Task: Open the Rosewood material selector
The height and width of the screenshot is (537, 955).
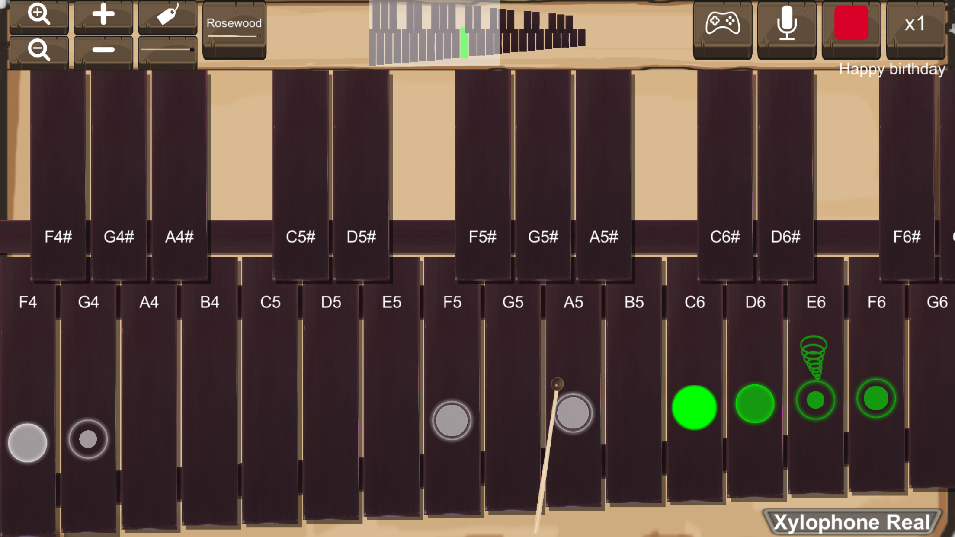Action: point(234,26)
